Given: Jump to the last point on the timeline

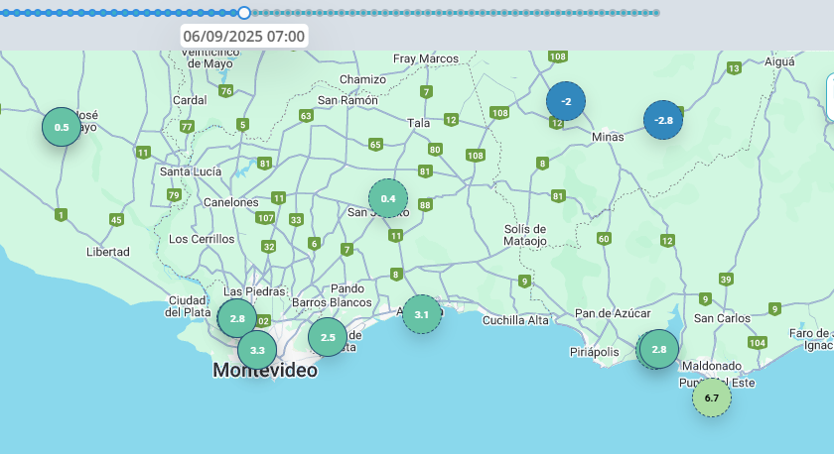Looking at the screenshot, I should coord(656,13).
